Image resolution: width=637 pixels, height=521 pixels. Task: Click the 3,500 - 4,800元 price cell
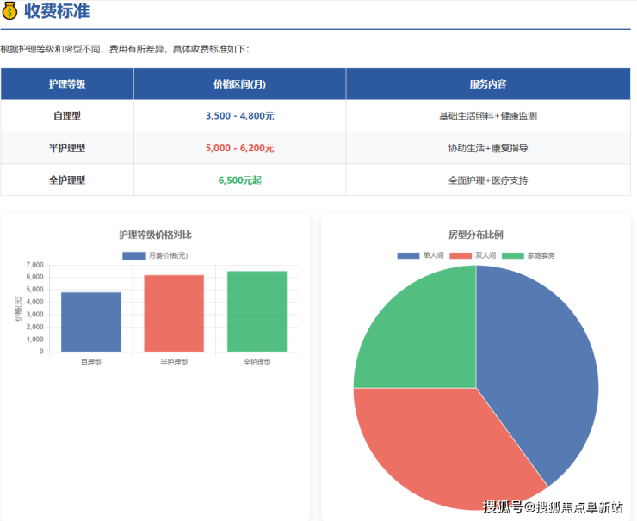point(239,116)
